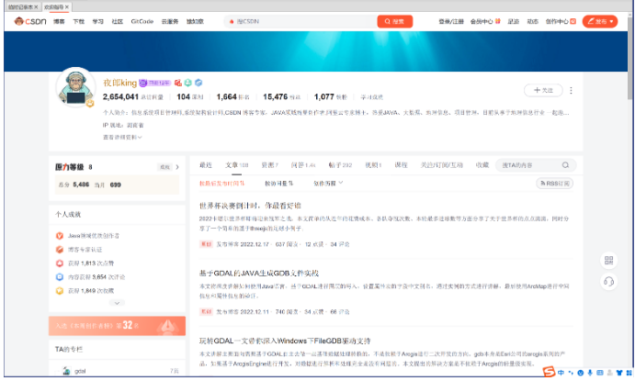
Task: Open the 学习 nav menu item
Action: [97, 21]
